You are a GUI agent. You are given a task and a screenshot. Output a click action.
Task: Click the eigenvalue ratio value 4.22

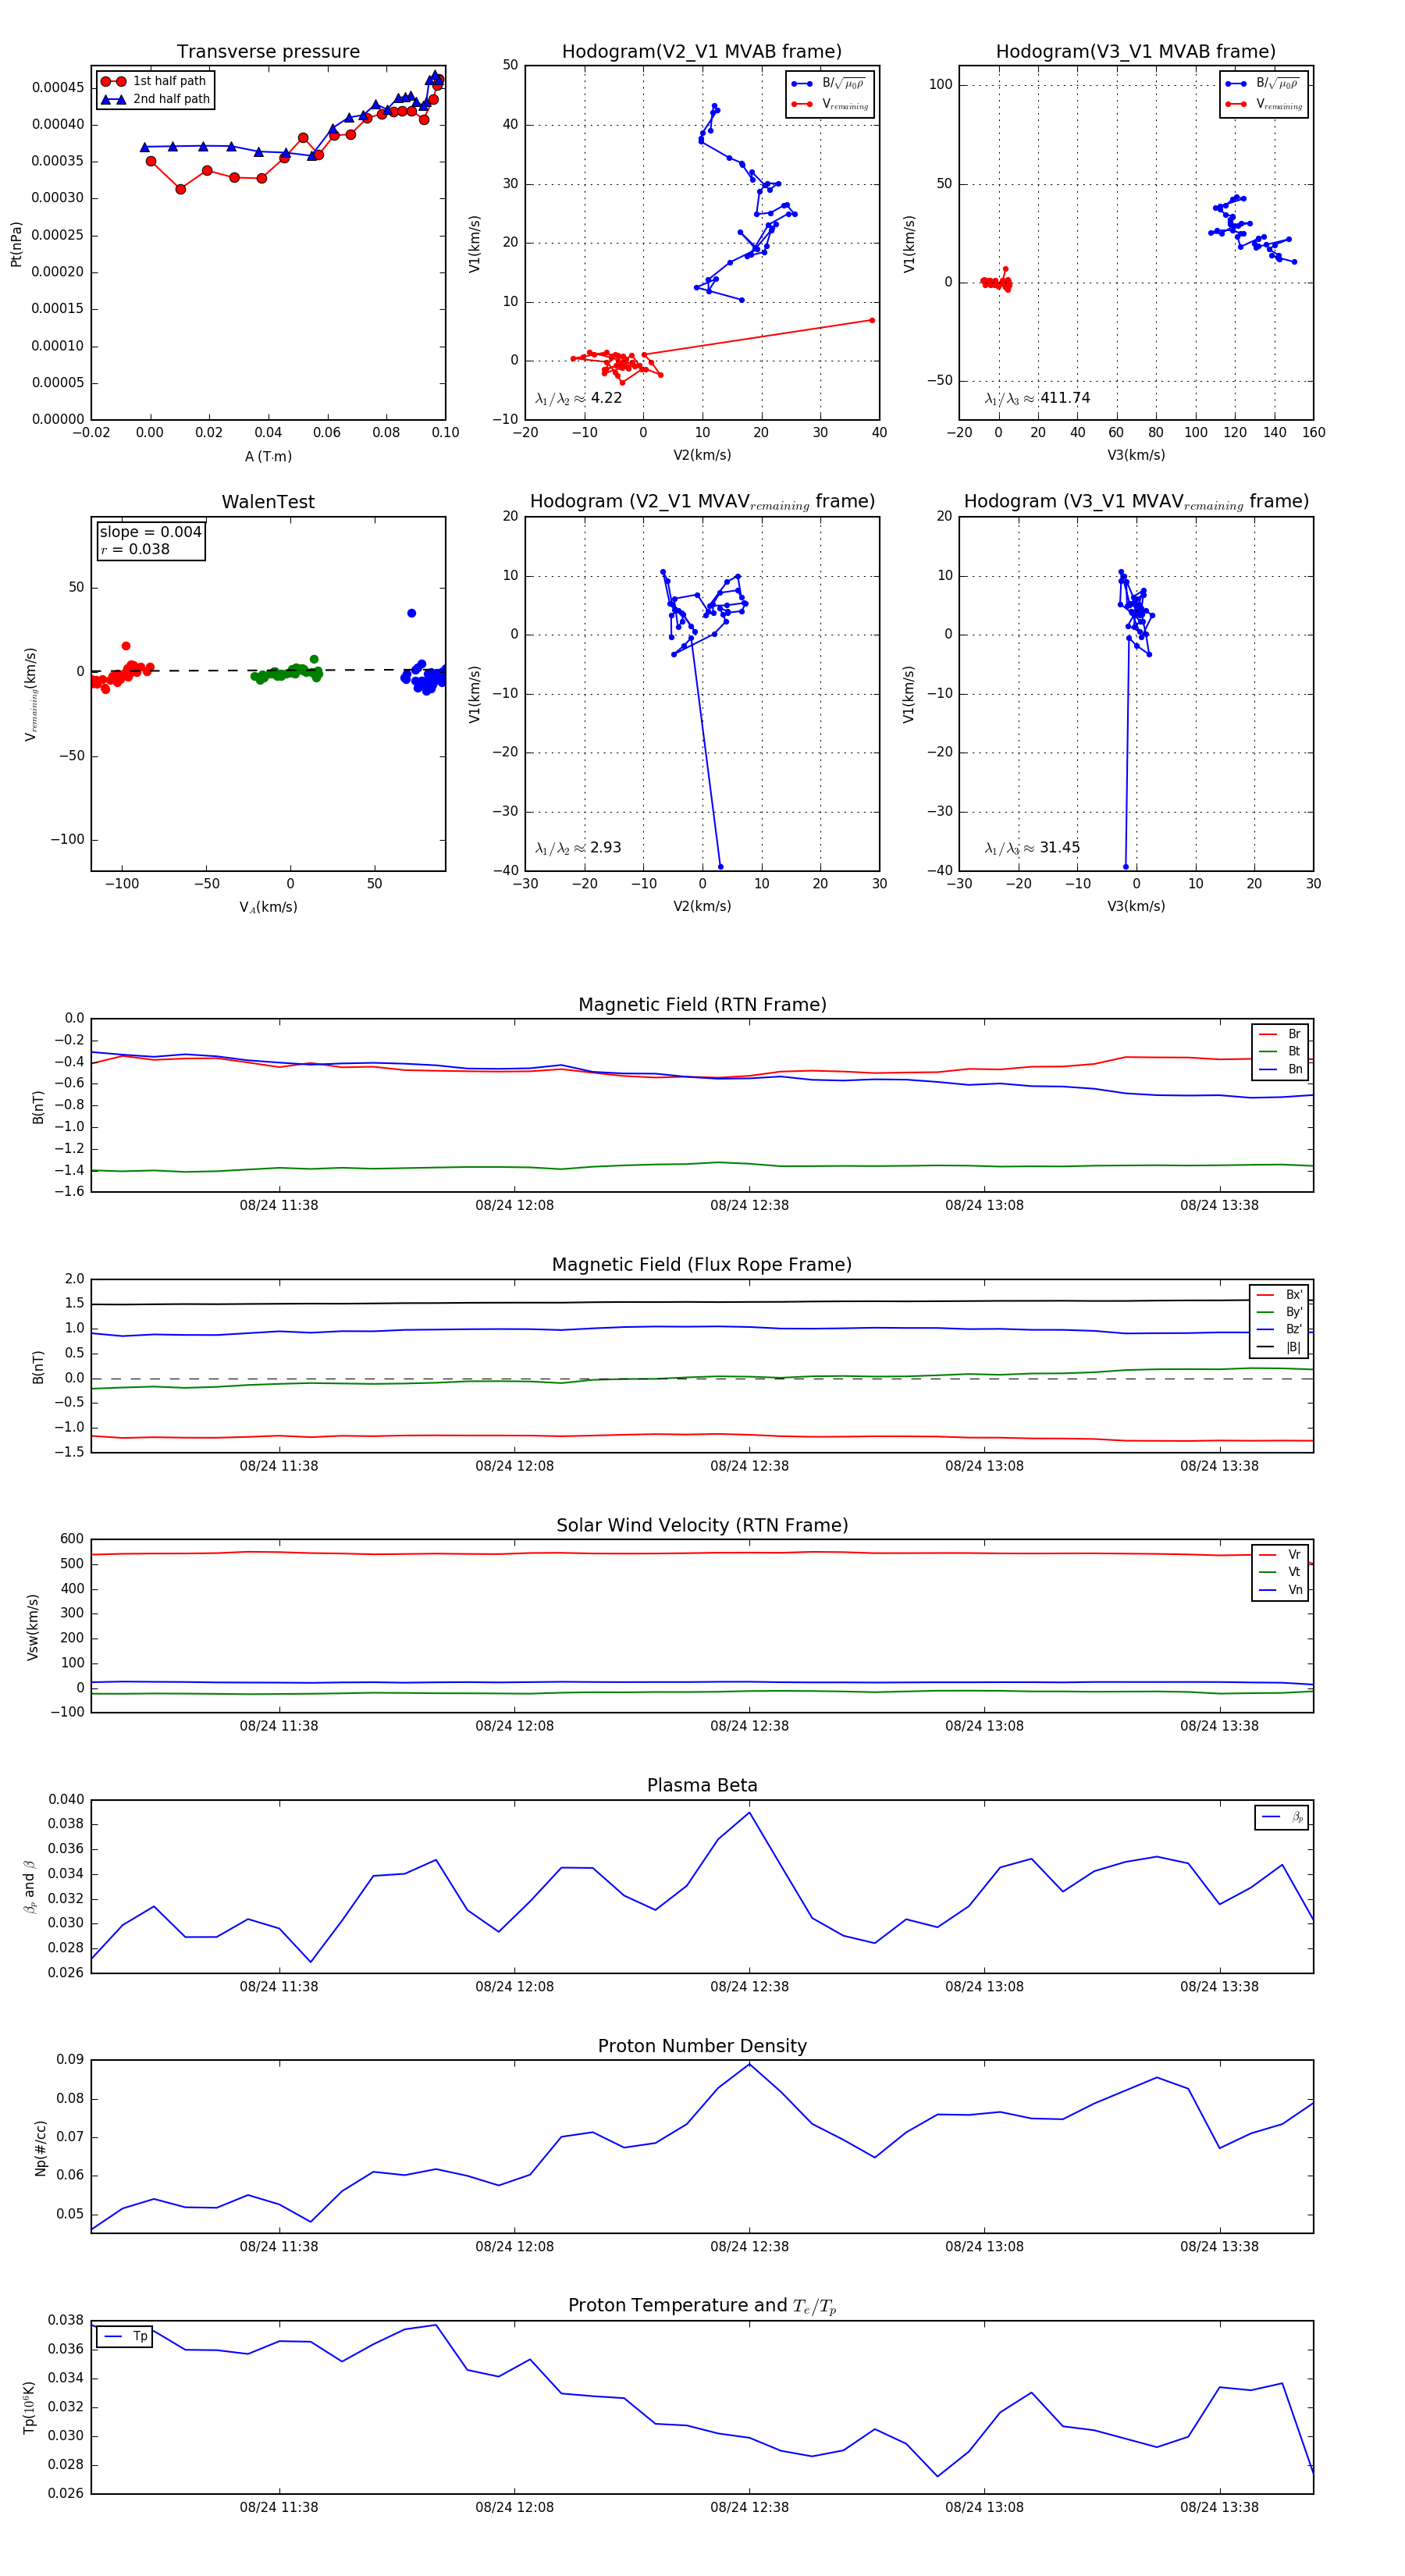pyautogui.click(x=606, y=398)
